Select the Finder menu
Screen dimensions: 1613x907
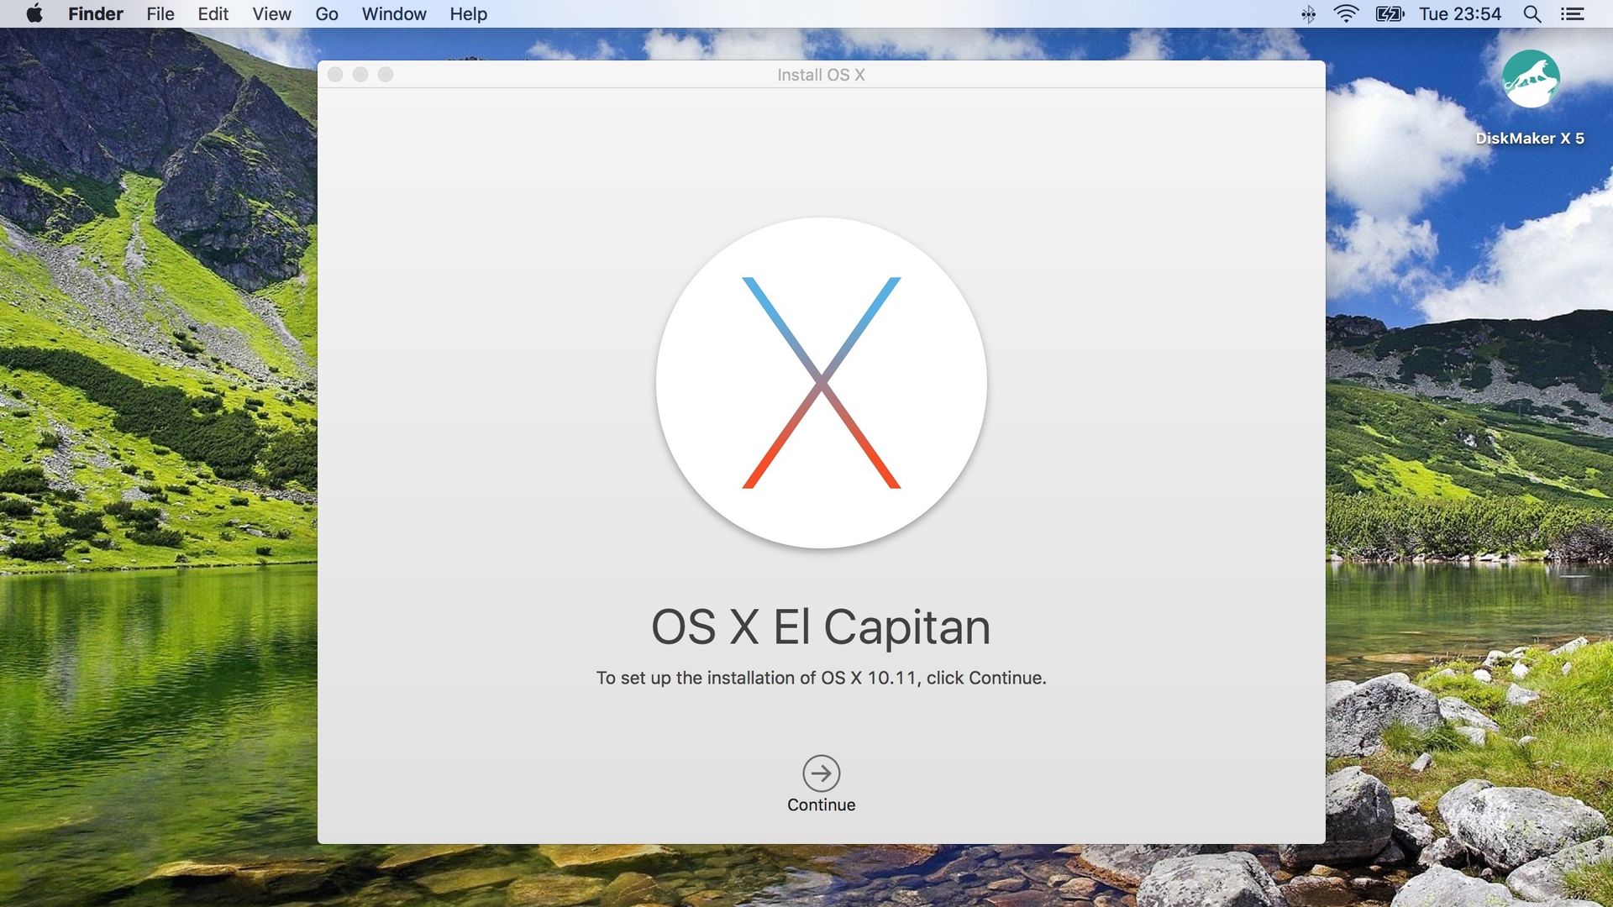[95, 13]
